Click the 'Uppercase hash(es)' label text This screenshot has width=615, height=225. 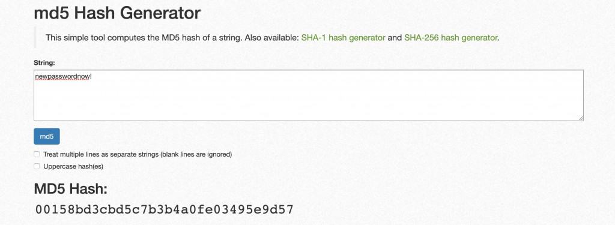pos(73,166)
